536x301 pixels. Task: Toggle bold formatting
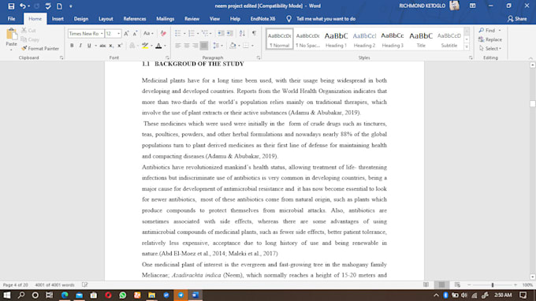pos(72,46)
